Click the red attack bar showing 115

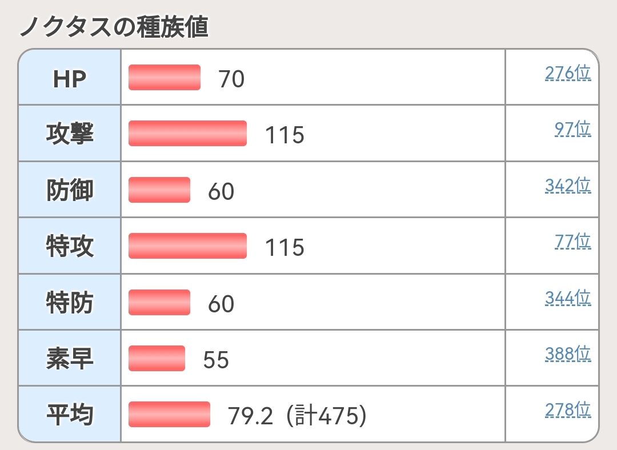[x=188, y=134]
